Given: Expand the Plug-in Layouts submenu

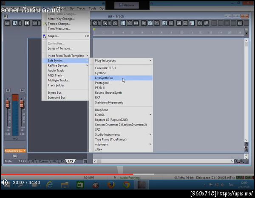Looking at the screenshot, I should pyautogui.click(x=121, y=61).
